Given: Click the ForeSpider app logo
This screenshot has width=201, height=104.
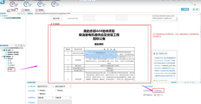Looking at the screenshot, I should [x=2, y=2].
